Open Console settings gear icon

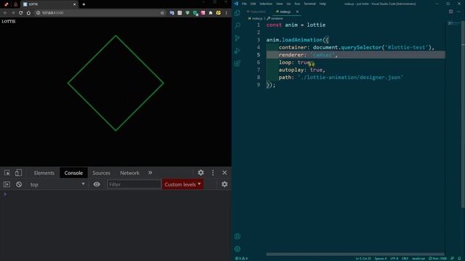[x=225, y=184]
